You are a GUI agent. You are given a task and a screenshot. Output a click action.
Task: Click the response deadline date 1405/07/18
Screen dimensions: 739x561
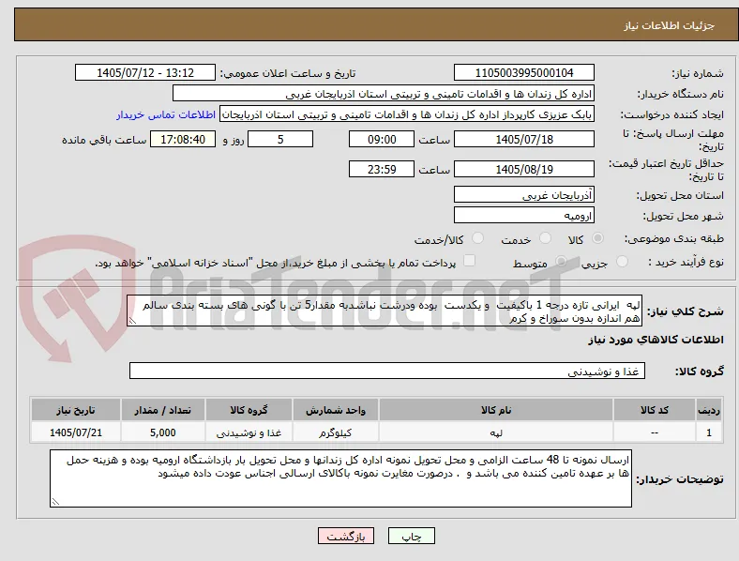523,139
